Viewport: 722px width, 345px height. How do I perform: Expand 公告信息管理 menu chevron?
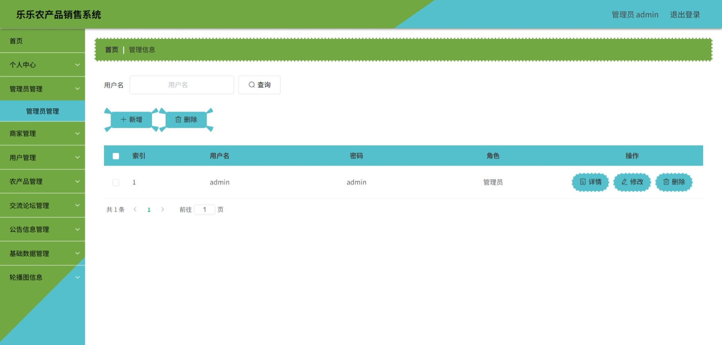click(x=77, y=229)
